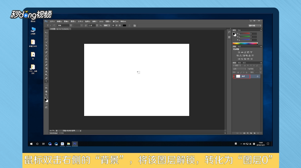Image resolution: width=301 pixels, height=168 pixels.
Task: Add a Levels adjustment layer
Action: [242, 52]
